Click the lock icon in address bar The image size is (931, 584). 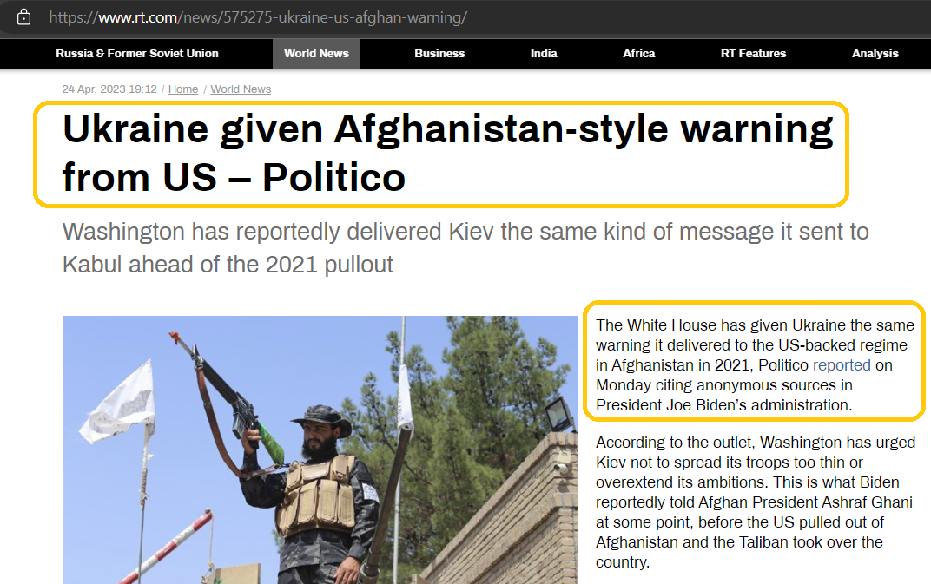coord(23,16)
